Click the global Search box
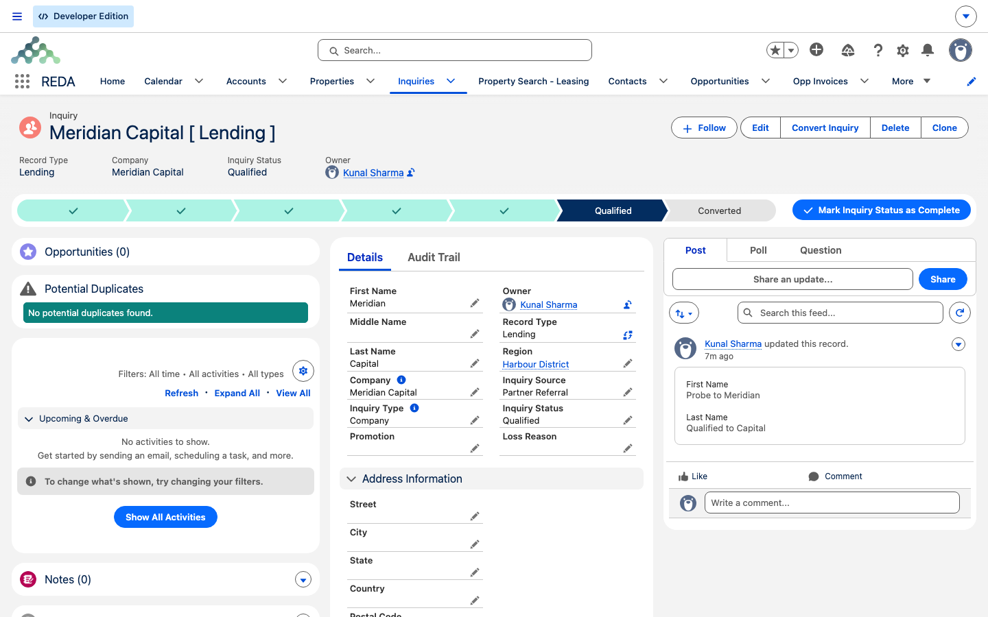988x617 pixels. tap(455, 50)
